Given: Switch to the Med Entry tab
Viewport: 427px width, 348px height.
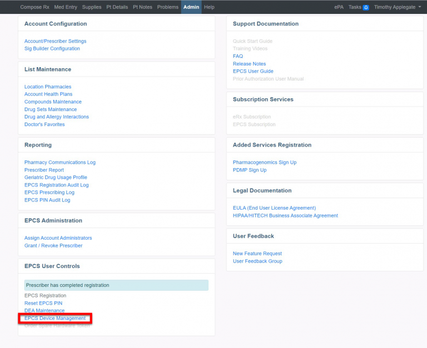Looking at the screenshot, I should (66, 7).
